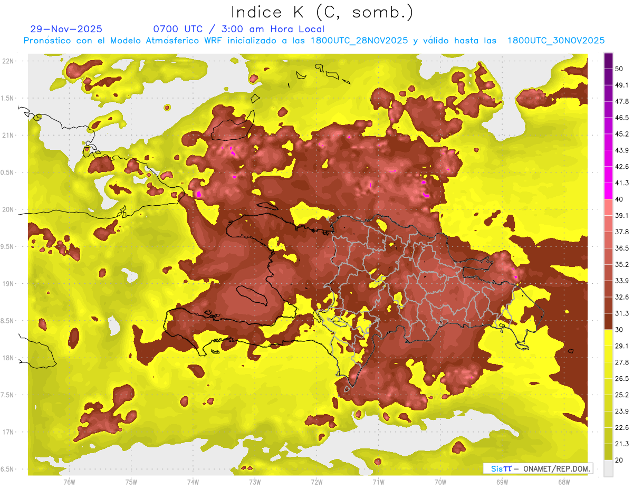Pick the dark purple swatch atop the colorbar

608,61
